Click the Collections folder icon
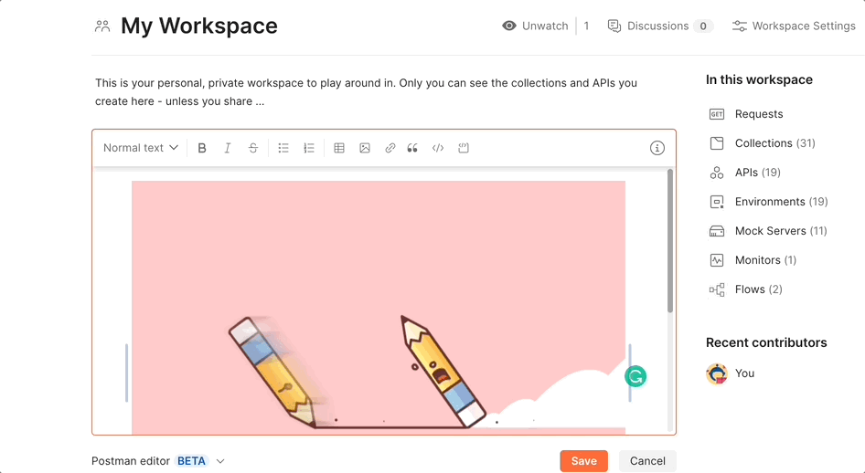The image size is (865, 473). [717, 143]
